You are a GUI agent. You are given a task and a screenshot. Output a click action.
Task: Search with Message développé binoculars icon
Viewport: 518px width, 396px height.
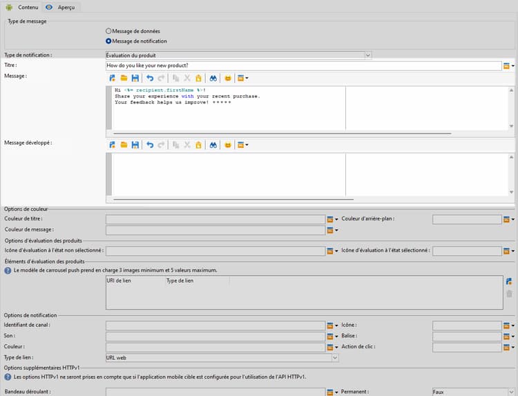[x=213, y=144]
